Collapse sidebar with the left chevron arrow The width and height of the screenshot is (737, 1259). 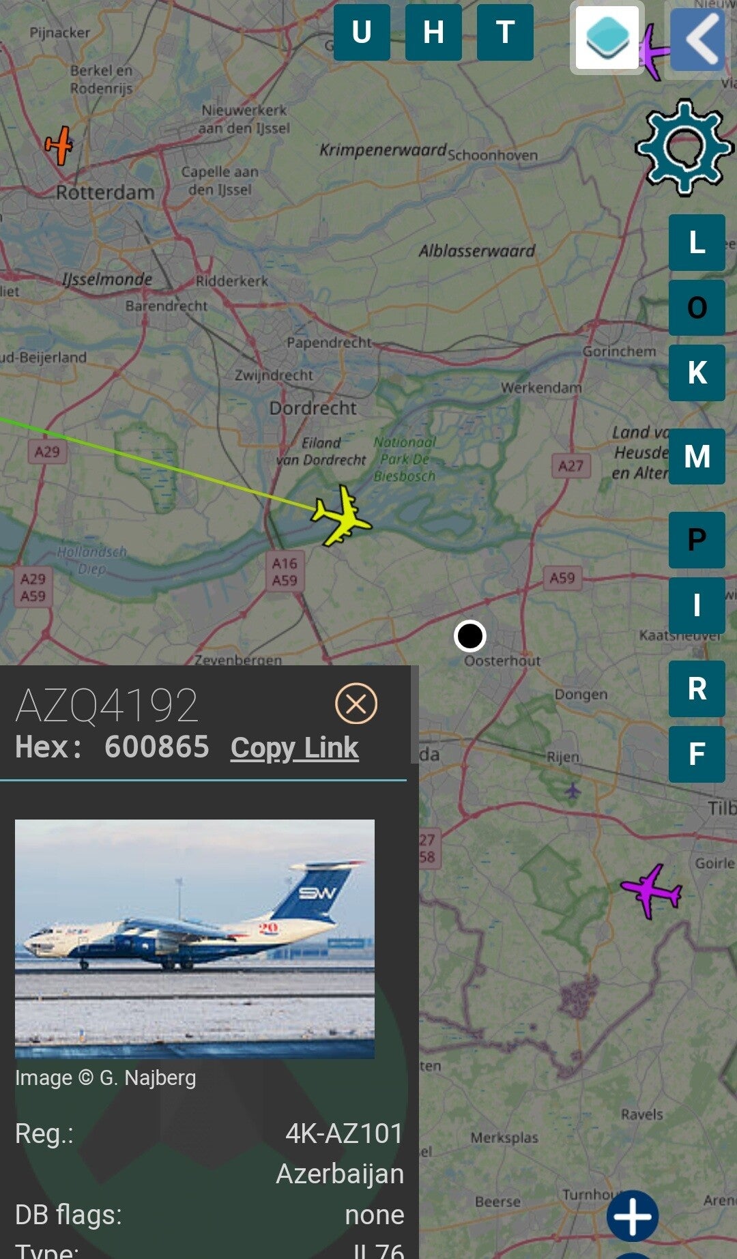pos(698,39)
